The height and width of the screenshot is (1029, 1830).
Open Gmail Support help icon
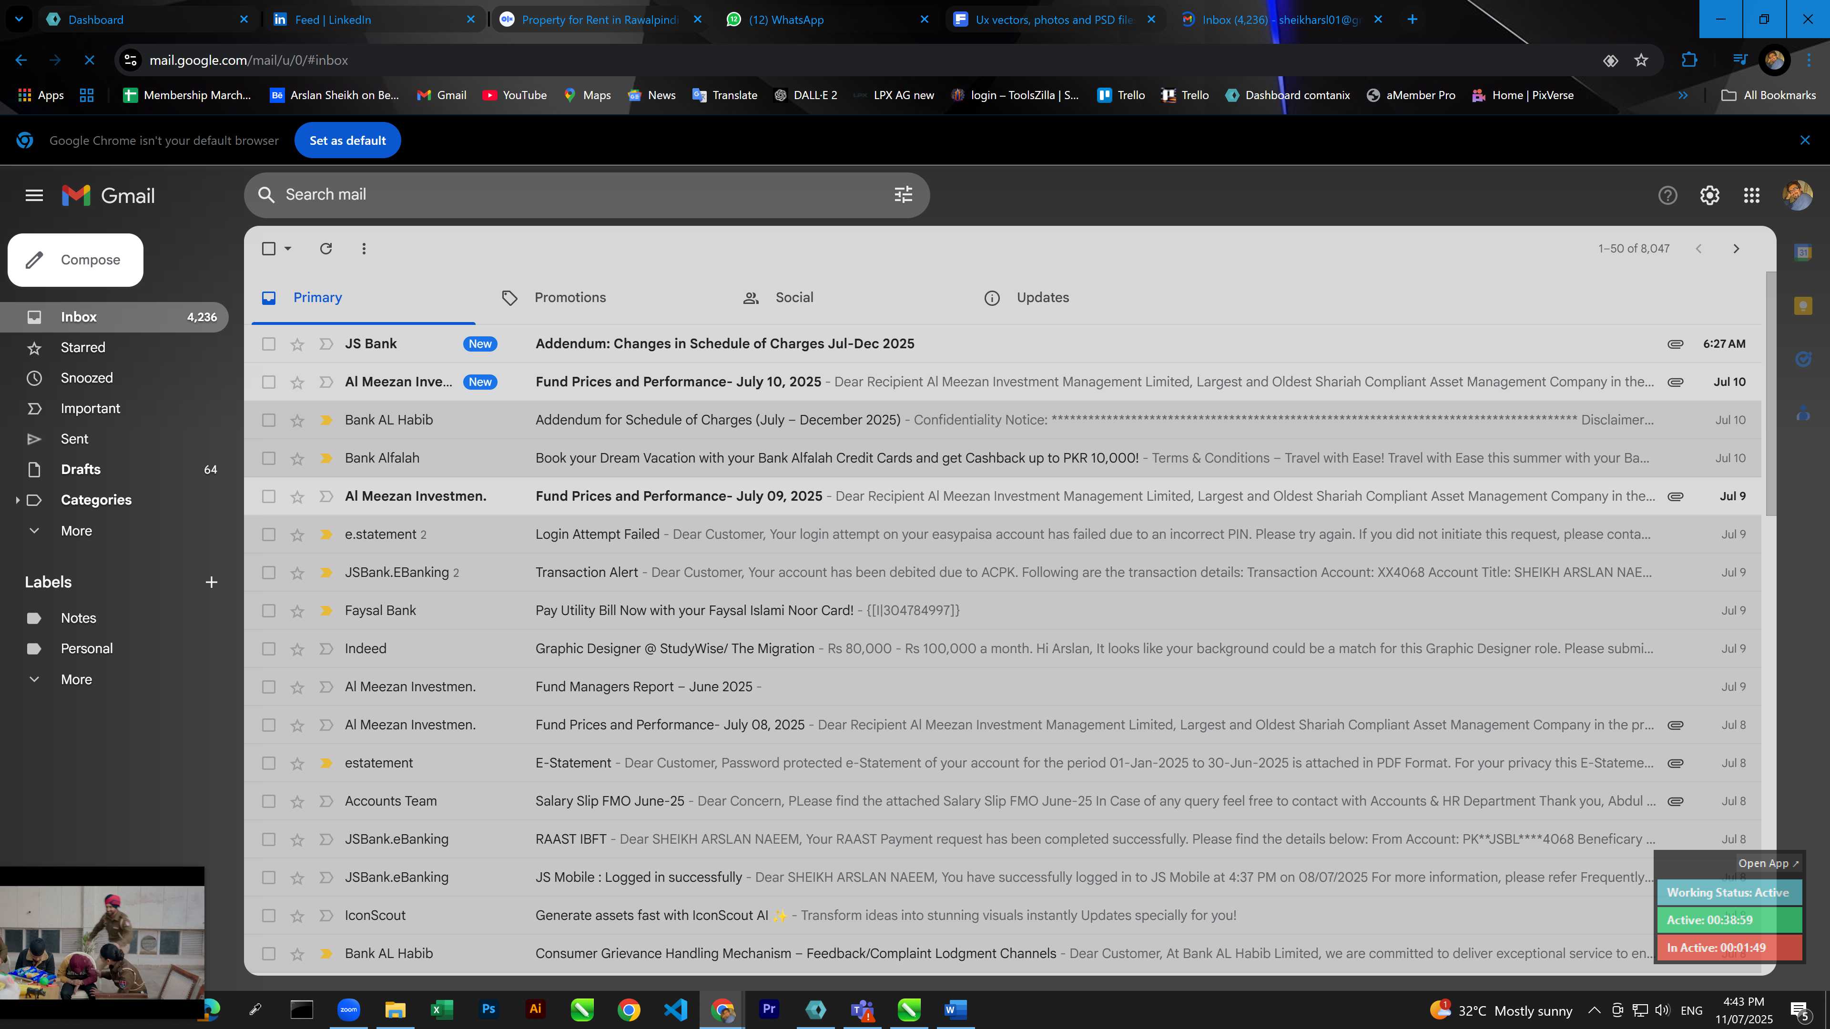click(x=1667, y=195)
